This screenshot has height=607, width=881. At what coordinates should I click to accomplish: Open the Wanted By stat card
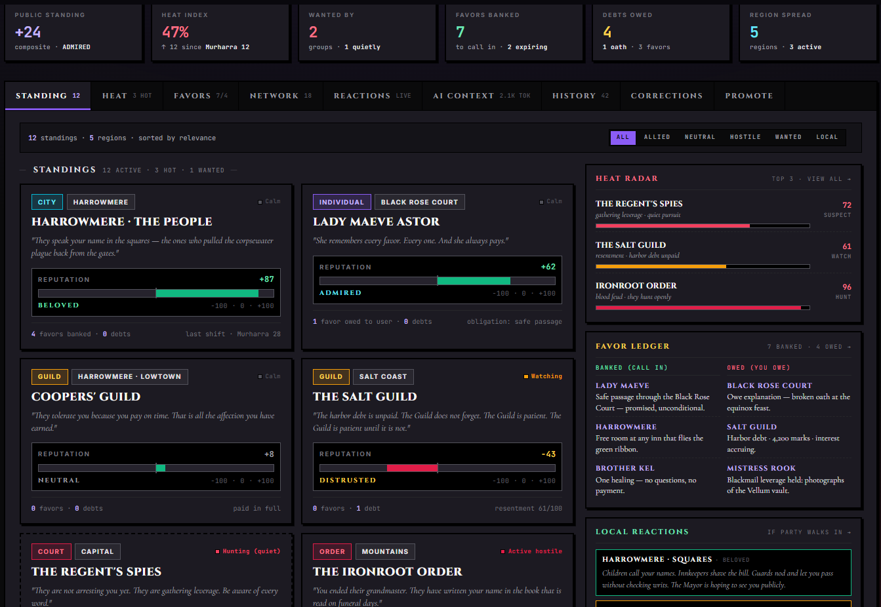tap(367, 32)
